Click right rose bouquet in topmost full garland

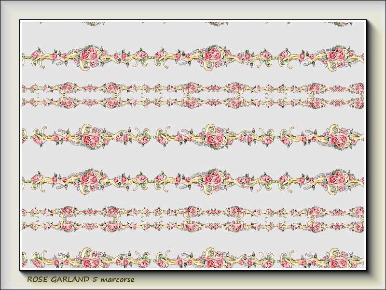337,55
